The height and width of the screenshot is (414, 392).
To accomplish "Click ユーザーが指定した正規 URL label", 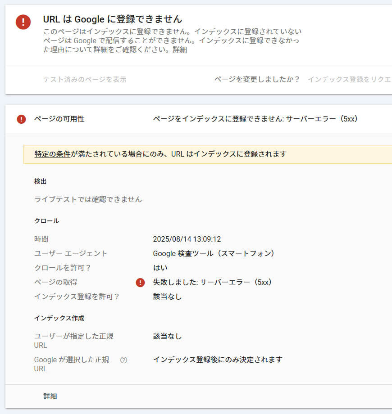I will tap(74, 341).
